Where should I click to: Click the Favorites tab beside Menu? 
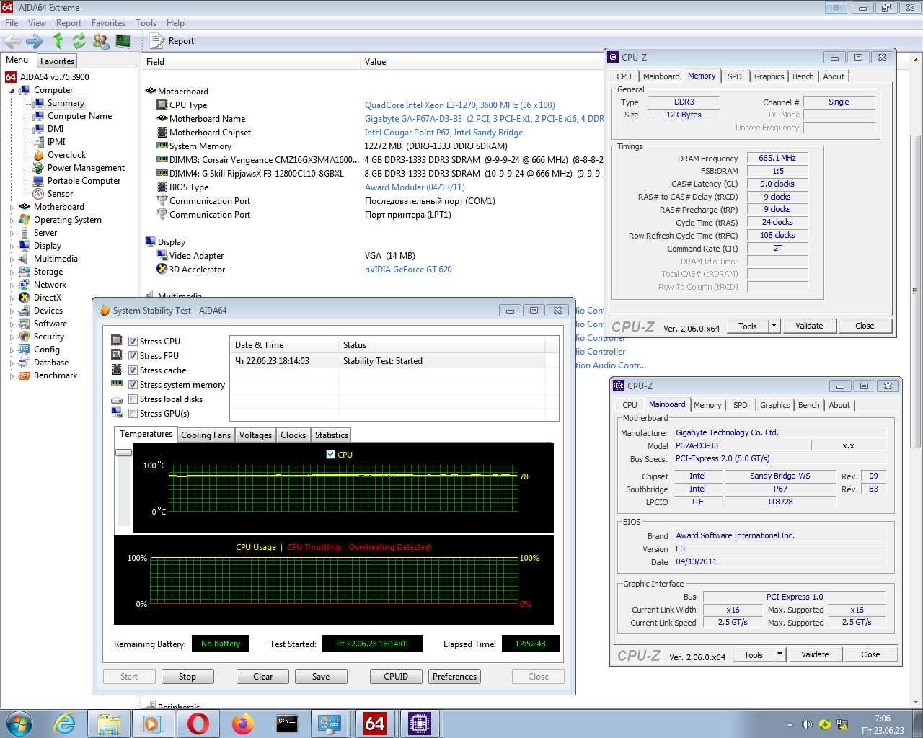pyautogui.click(x=57, y=61)
